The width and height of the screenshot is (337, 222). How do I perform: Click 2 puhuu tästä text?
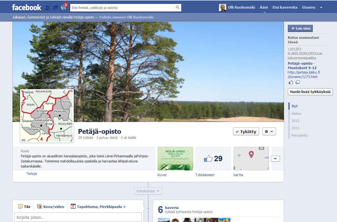coord(107,138)
